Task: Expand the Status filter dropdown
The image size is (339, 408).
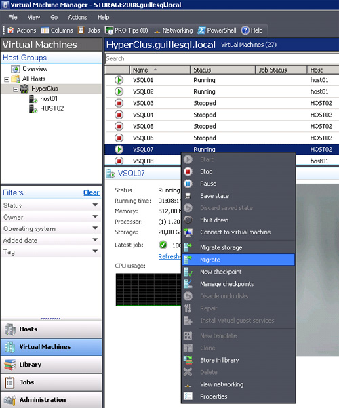Action: (95, 205)
